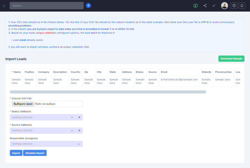Click the share icon in top bar
Screen dimensions: 250x168
(x=205, y=5)
